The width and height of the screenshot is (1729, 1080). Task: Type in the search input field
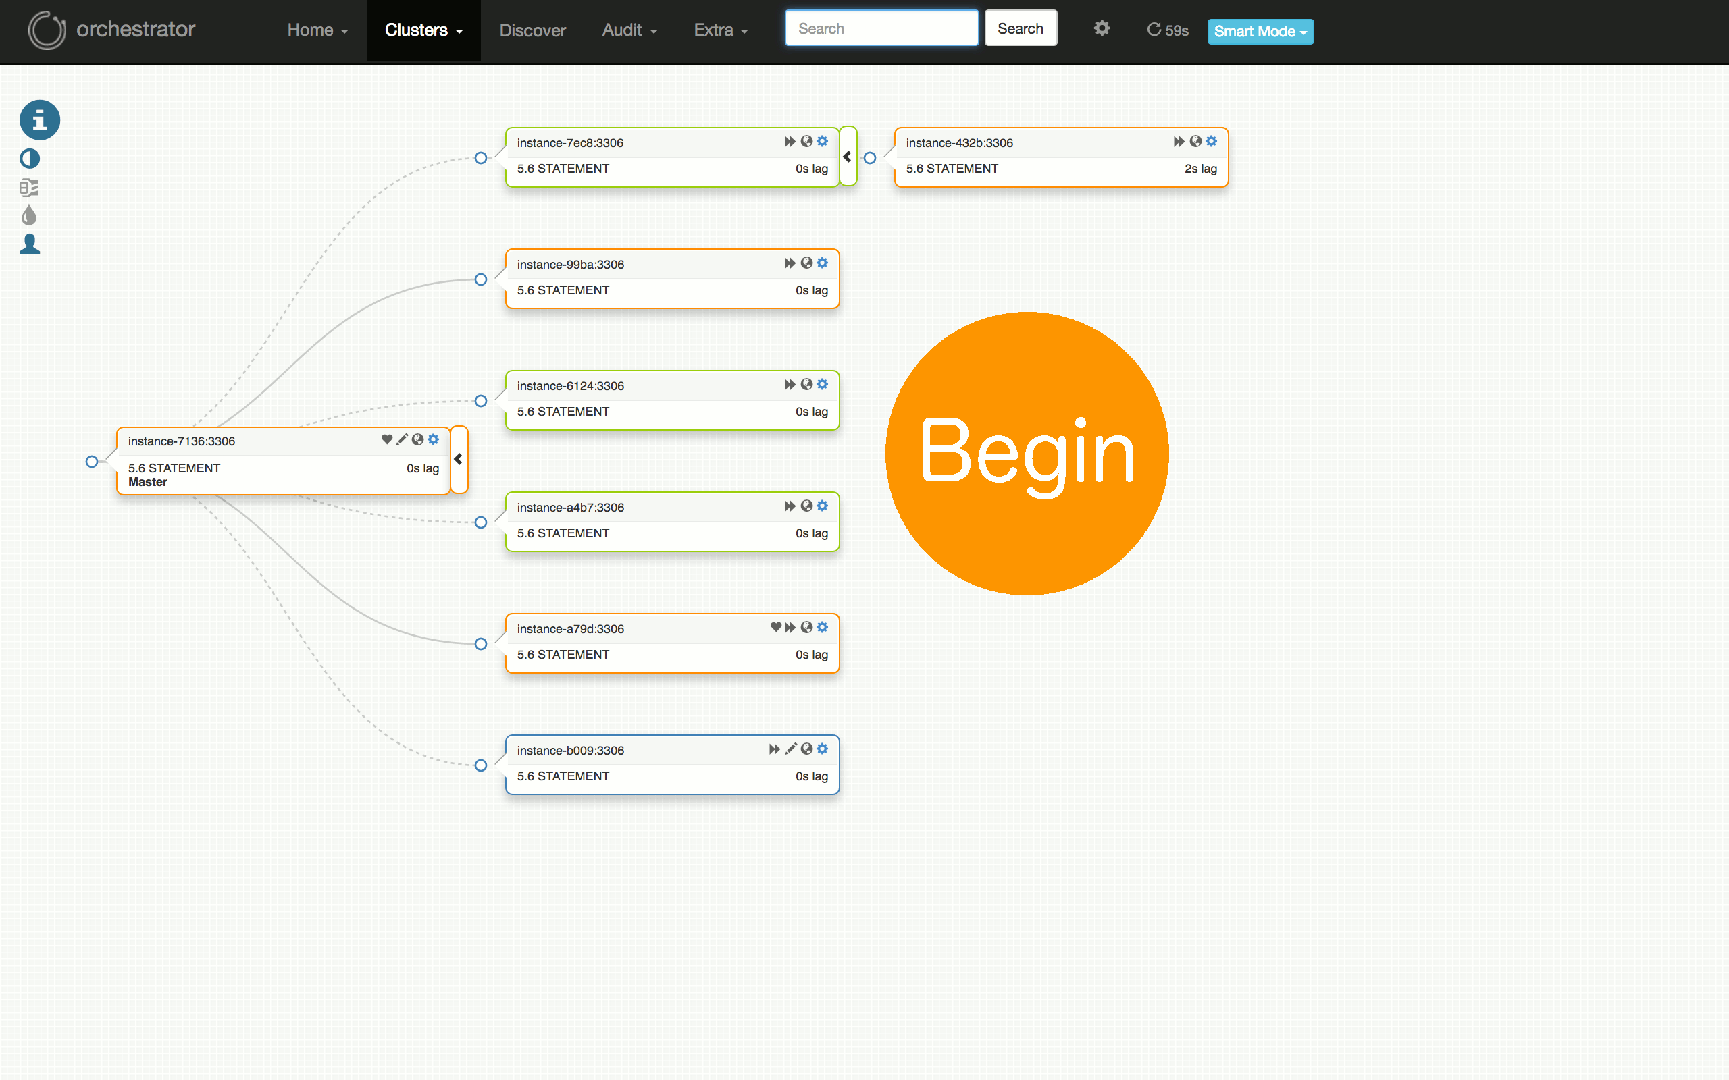pyautogui.click(x=881, y=28)
